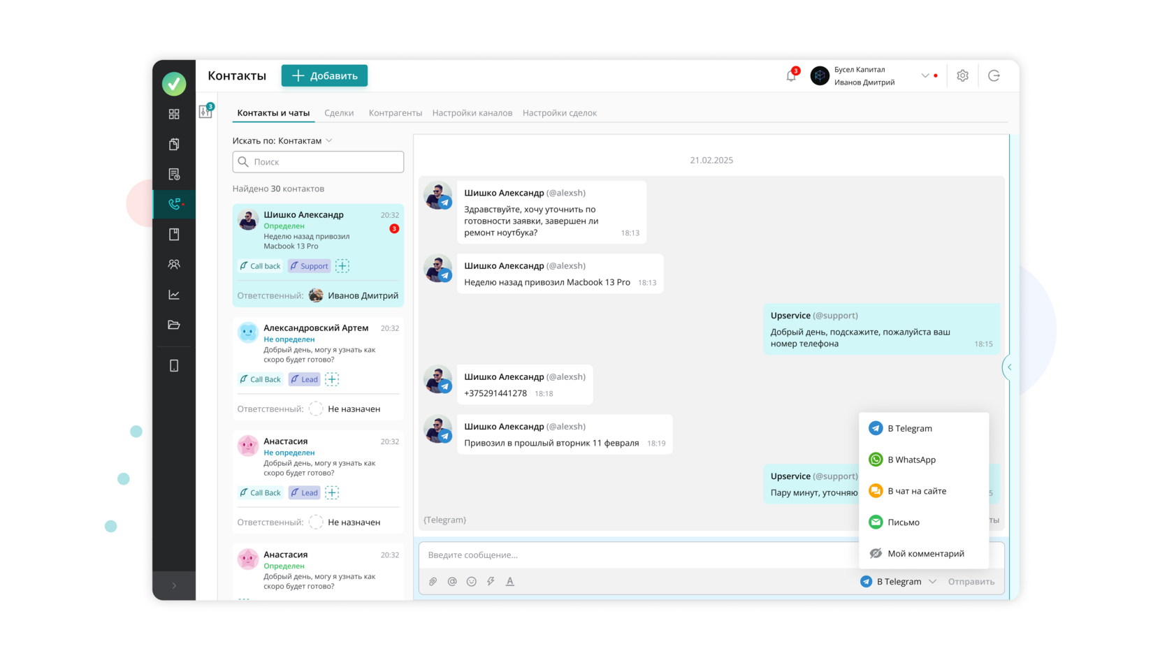Viewport: 1174px width, 660px height.
Task: Click the Контакты page heading
Action: point(237,75)
